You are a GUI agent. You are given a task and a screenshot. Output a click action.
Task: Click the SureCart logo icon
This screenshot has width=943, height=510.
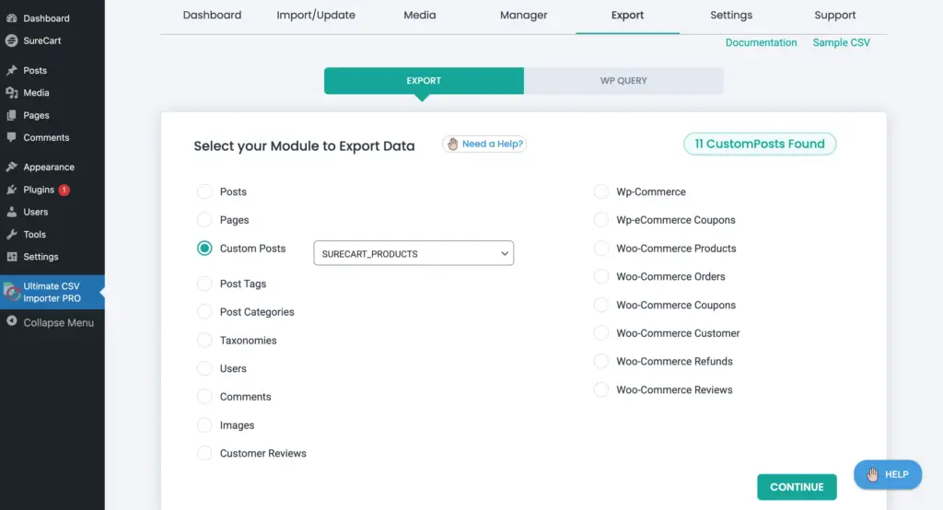point(11,41)
